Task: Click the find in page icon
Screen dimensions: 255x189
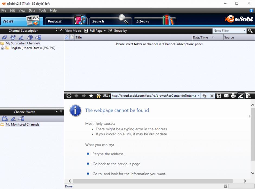Action: 248,96
